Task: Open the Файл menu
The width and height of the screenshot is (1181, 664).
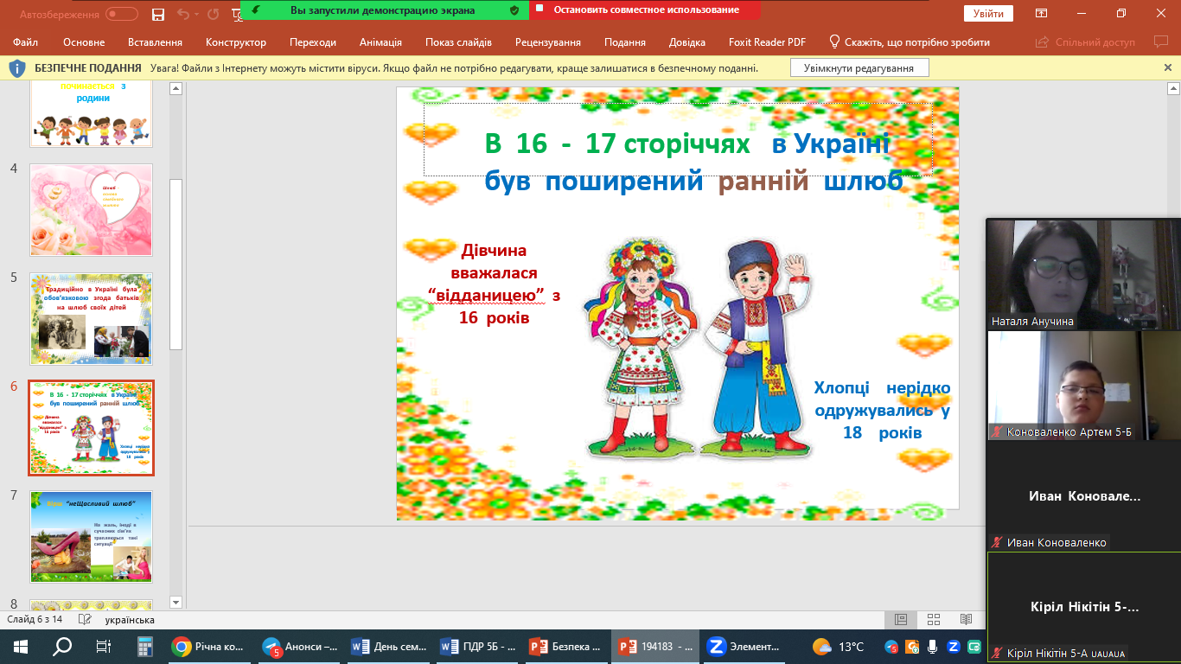Action: click(26, 42)
